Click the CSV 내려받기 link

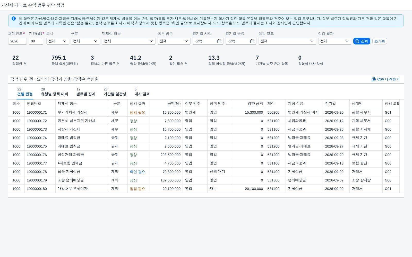coord(385,79)
